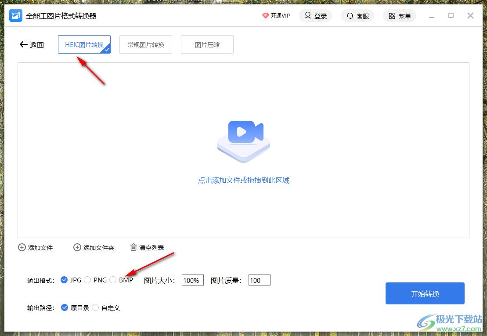Switch to 常规图片转换 tab
487x336 pixels.
click(146, 44)
